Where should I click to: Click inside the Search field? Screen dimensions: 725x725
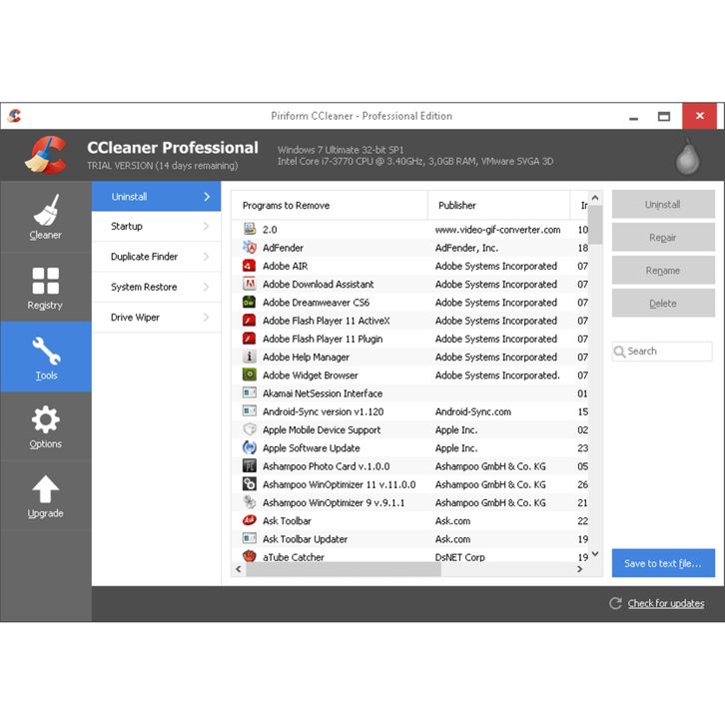coord(667,352)
